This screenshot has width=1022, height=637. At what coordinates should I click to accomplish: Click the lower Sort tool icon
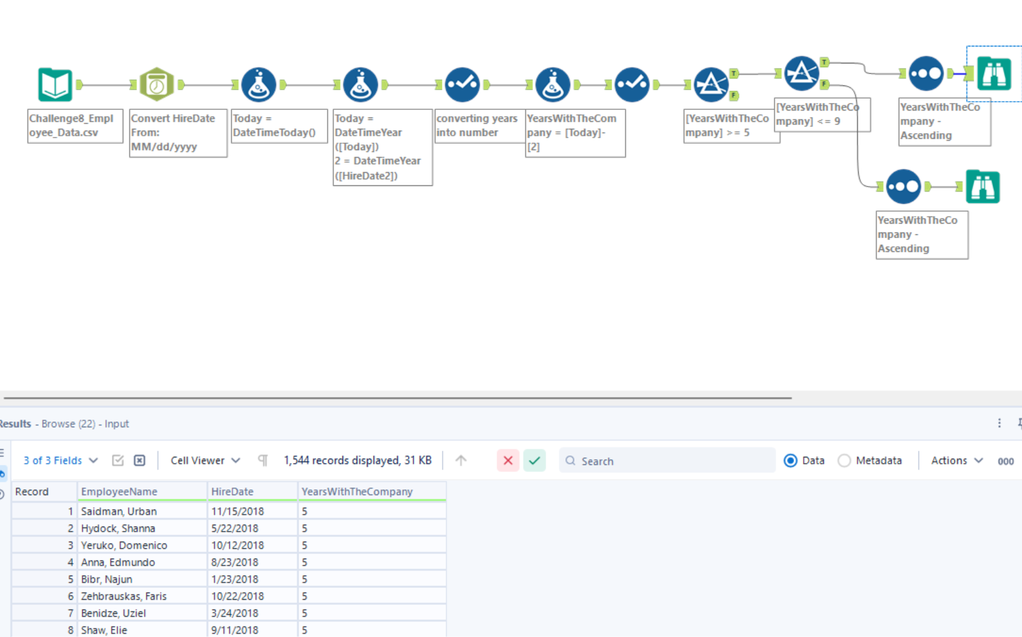(x=903, y=187)
